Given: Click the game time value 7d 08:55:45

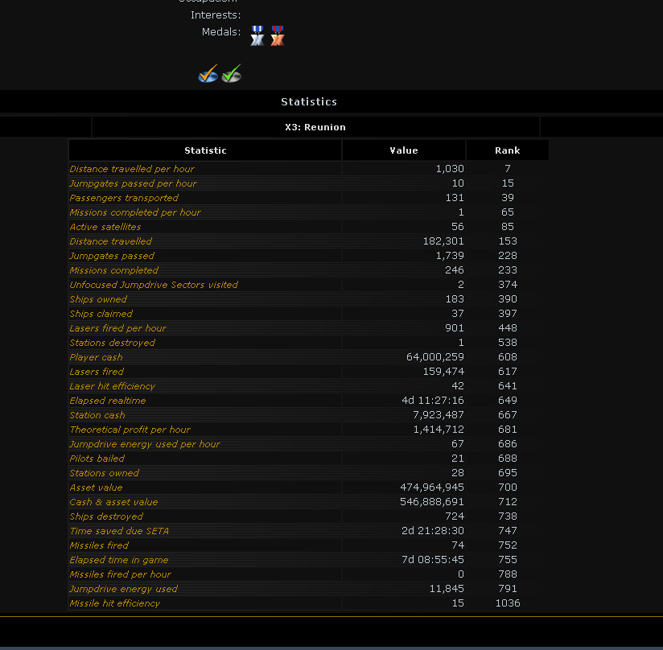Looking at the screenshot, I should tap(433, 560).
